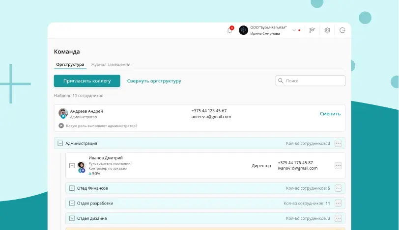Open more options for Отдел дизайна
Viewport: 399px width, 230px height.
pos(338,218)
